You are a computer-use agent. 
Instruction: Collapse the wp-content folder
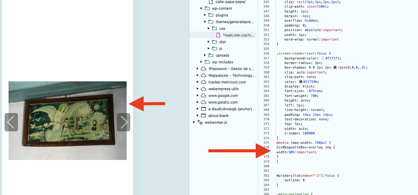click(201, 9)
